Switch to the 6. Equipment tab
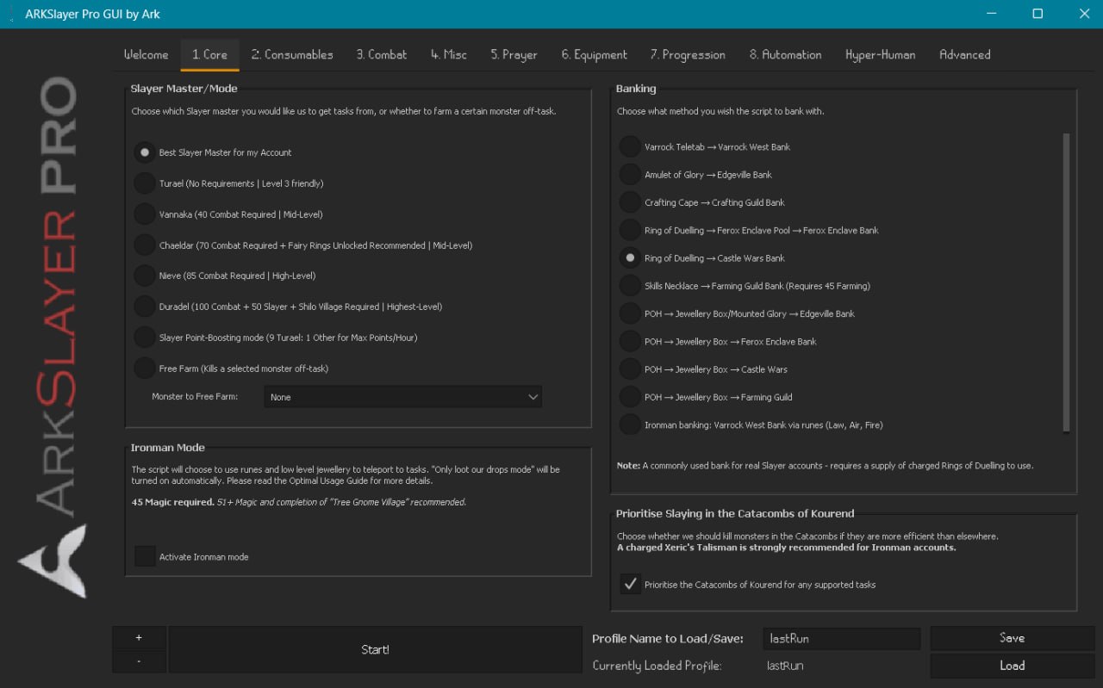 tap(594, 54)
